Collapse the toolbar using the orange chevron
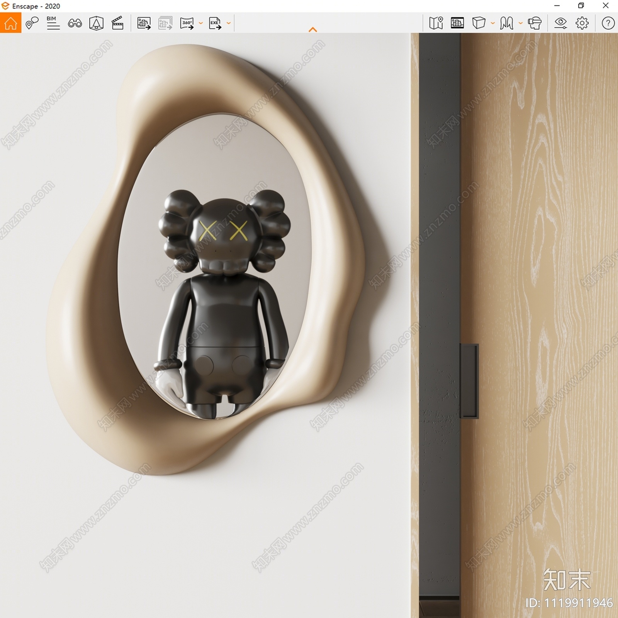This screenshot has width=618, height=618. point(313,30)
